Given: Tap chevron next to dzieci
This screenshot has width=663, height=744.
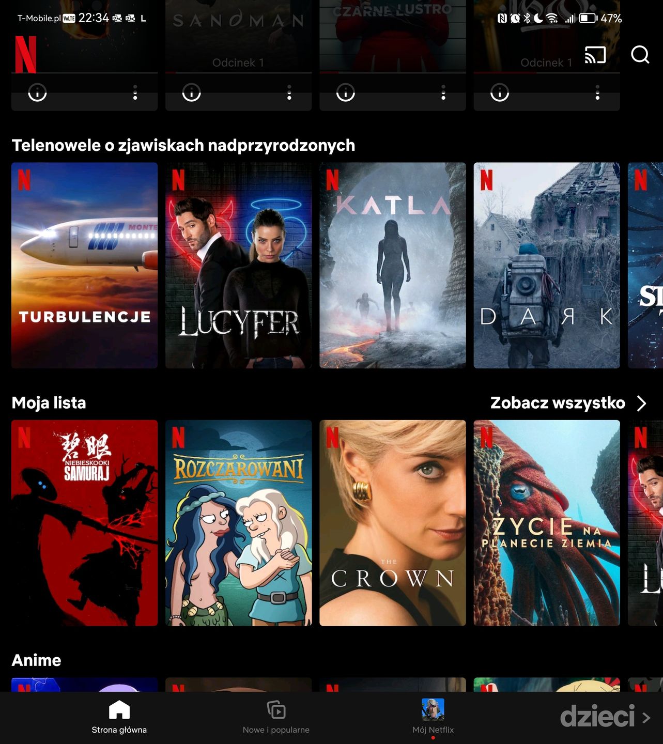Looking at the screenshot, I should tap(646, 718).
